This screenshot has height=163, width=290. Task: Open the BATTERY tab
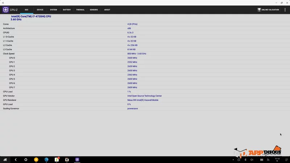[x=67, y=10]
